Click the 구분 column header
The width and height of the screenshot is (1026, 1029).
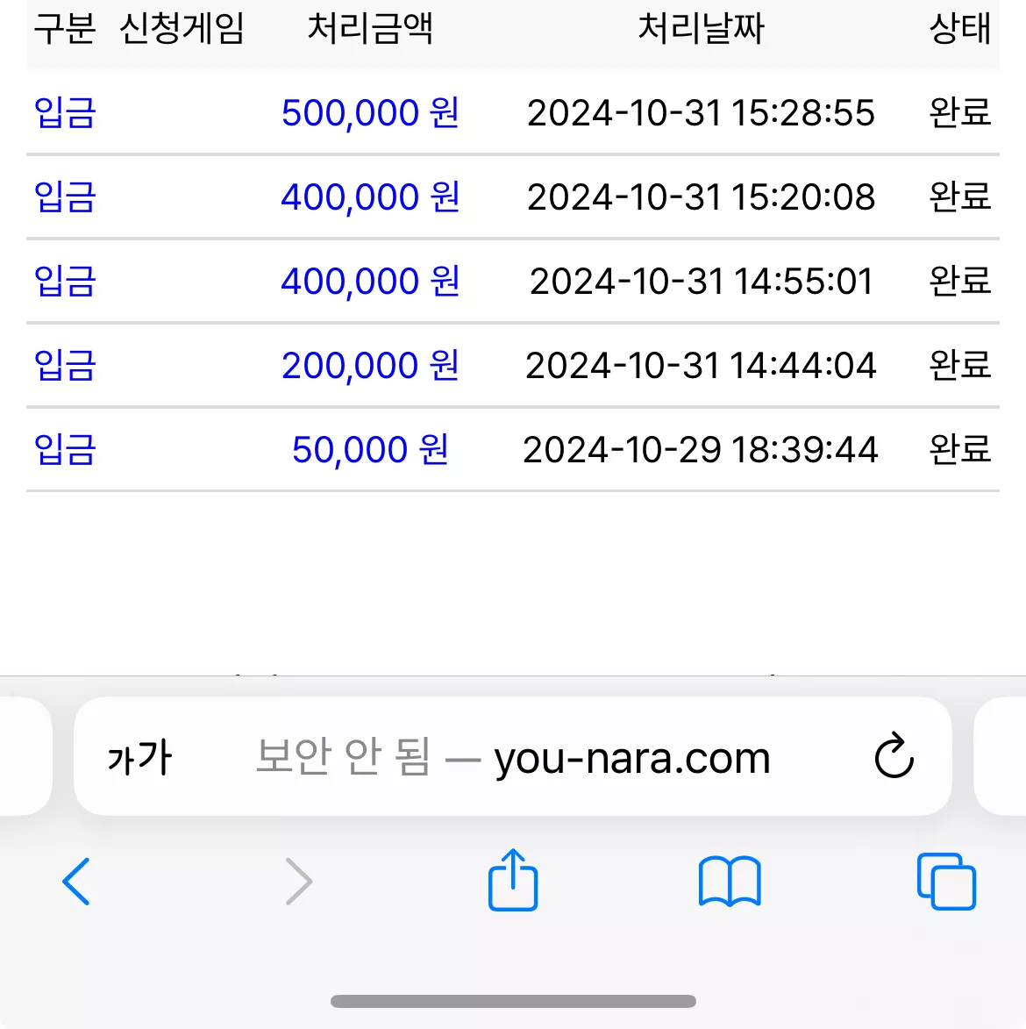coord(65,28)
